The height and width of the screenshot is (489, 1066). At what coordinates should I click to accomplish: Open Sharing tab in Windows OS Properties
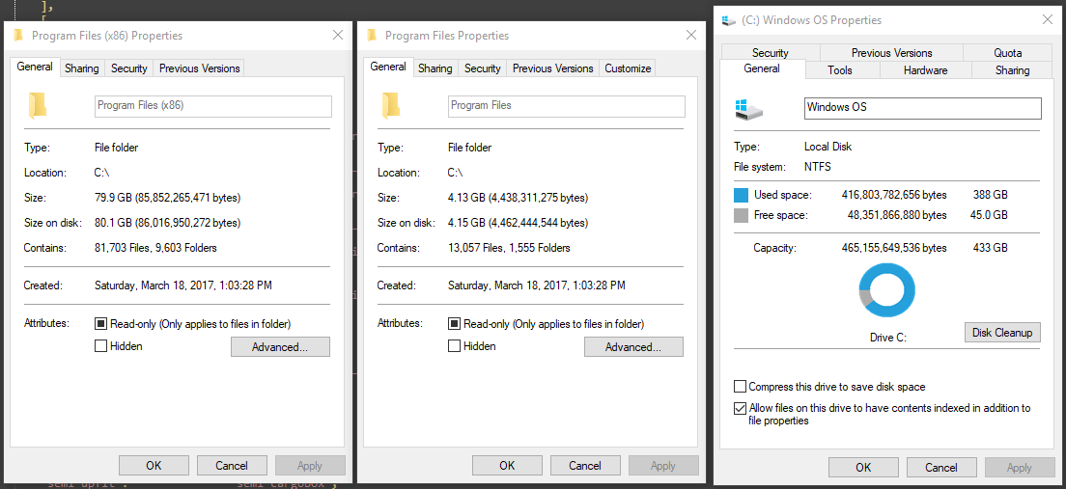click(1012, 70)
